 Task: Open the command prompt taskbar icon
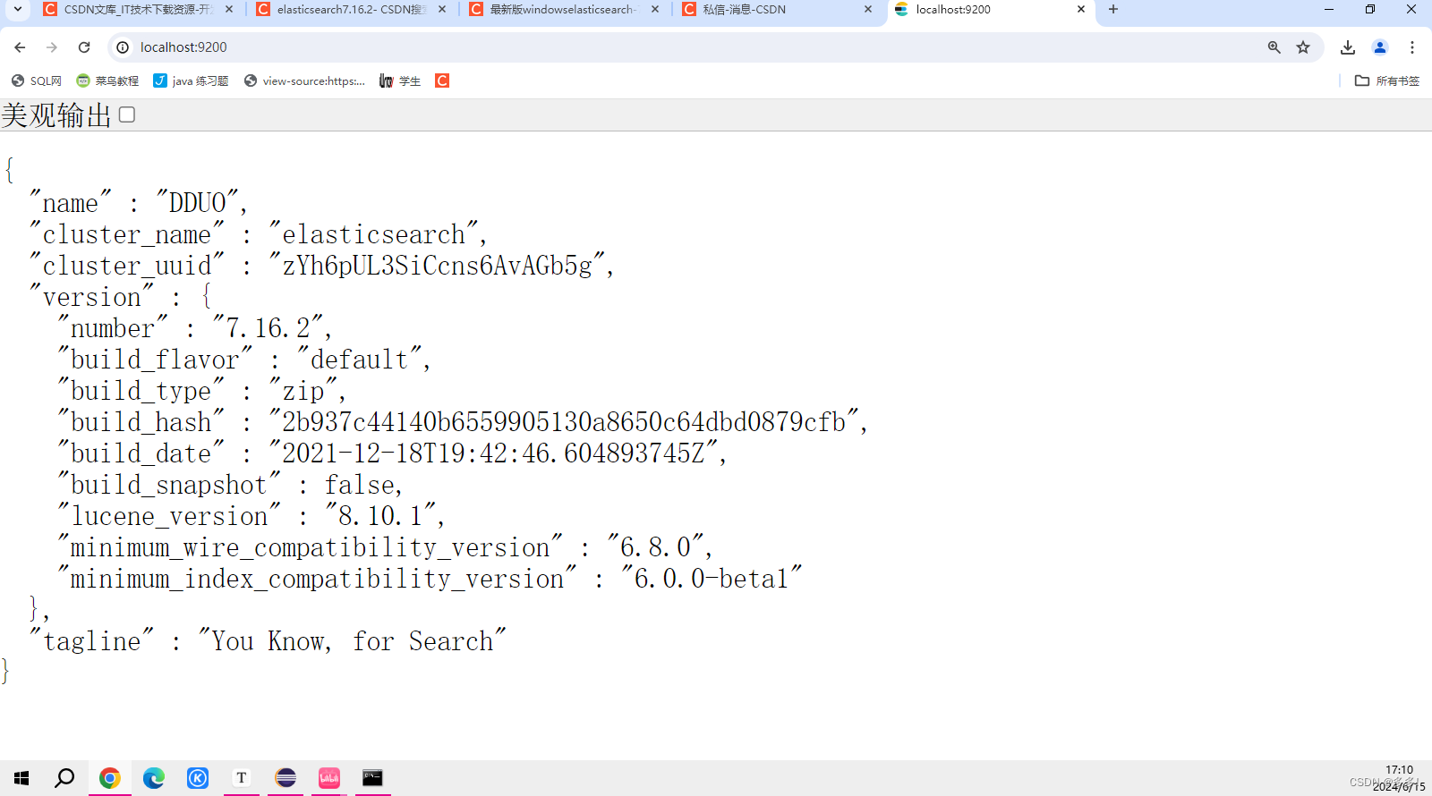372,778
